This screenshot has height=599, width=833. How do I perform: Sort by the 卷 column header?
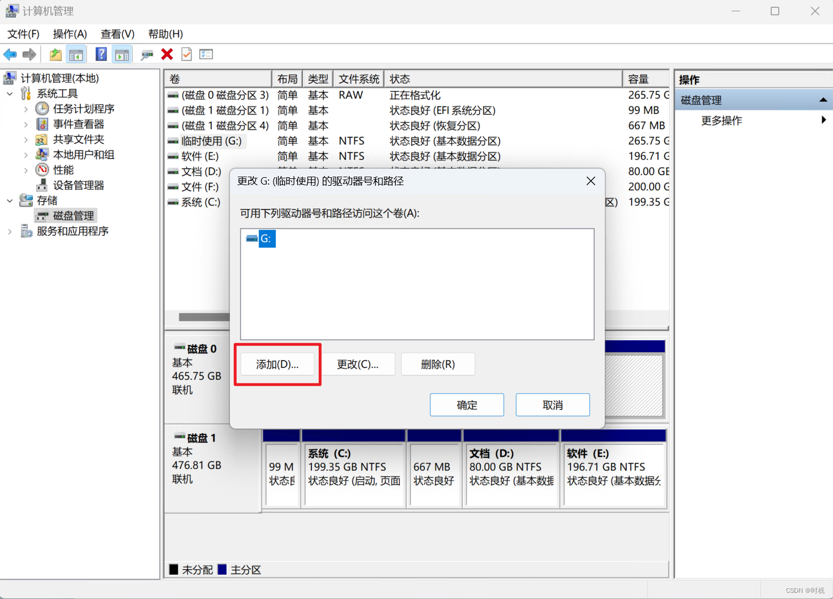tap(218, 79)
